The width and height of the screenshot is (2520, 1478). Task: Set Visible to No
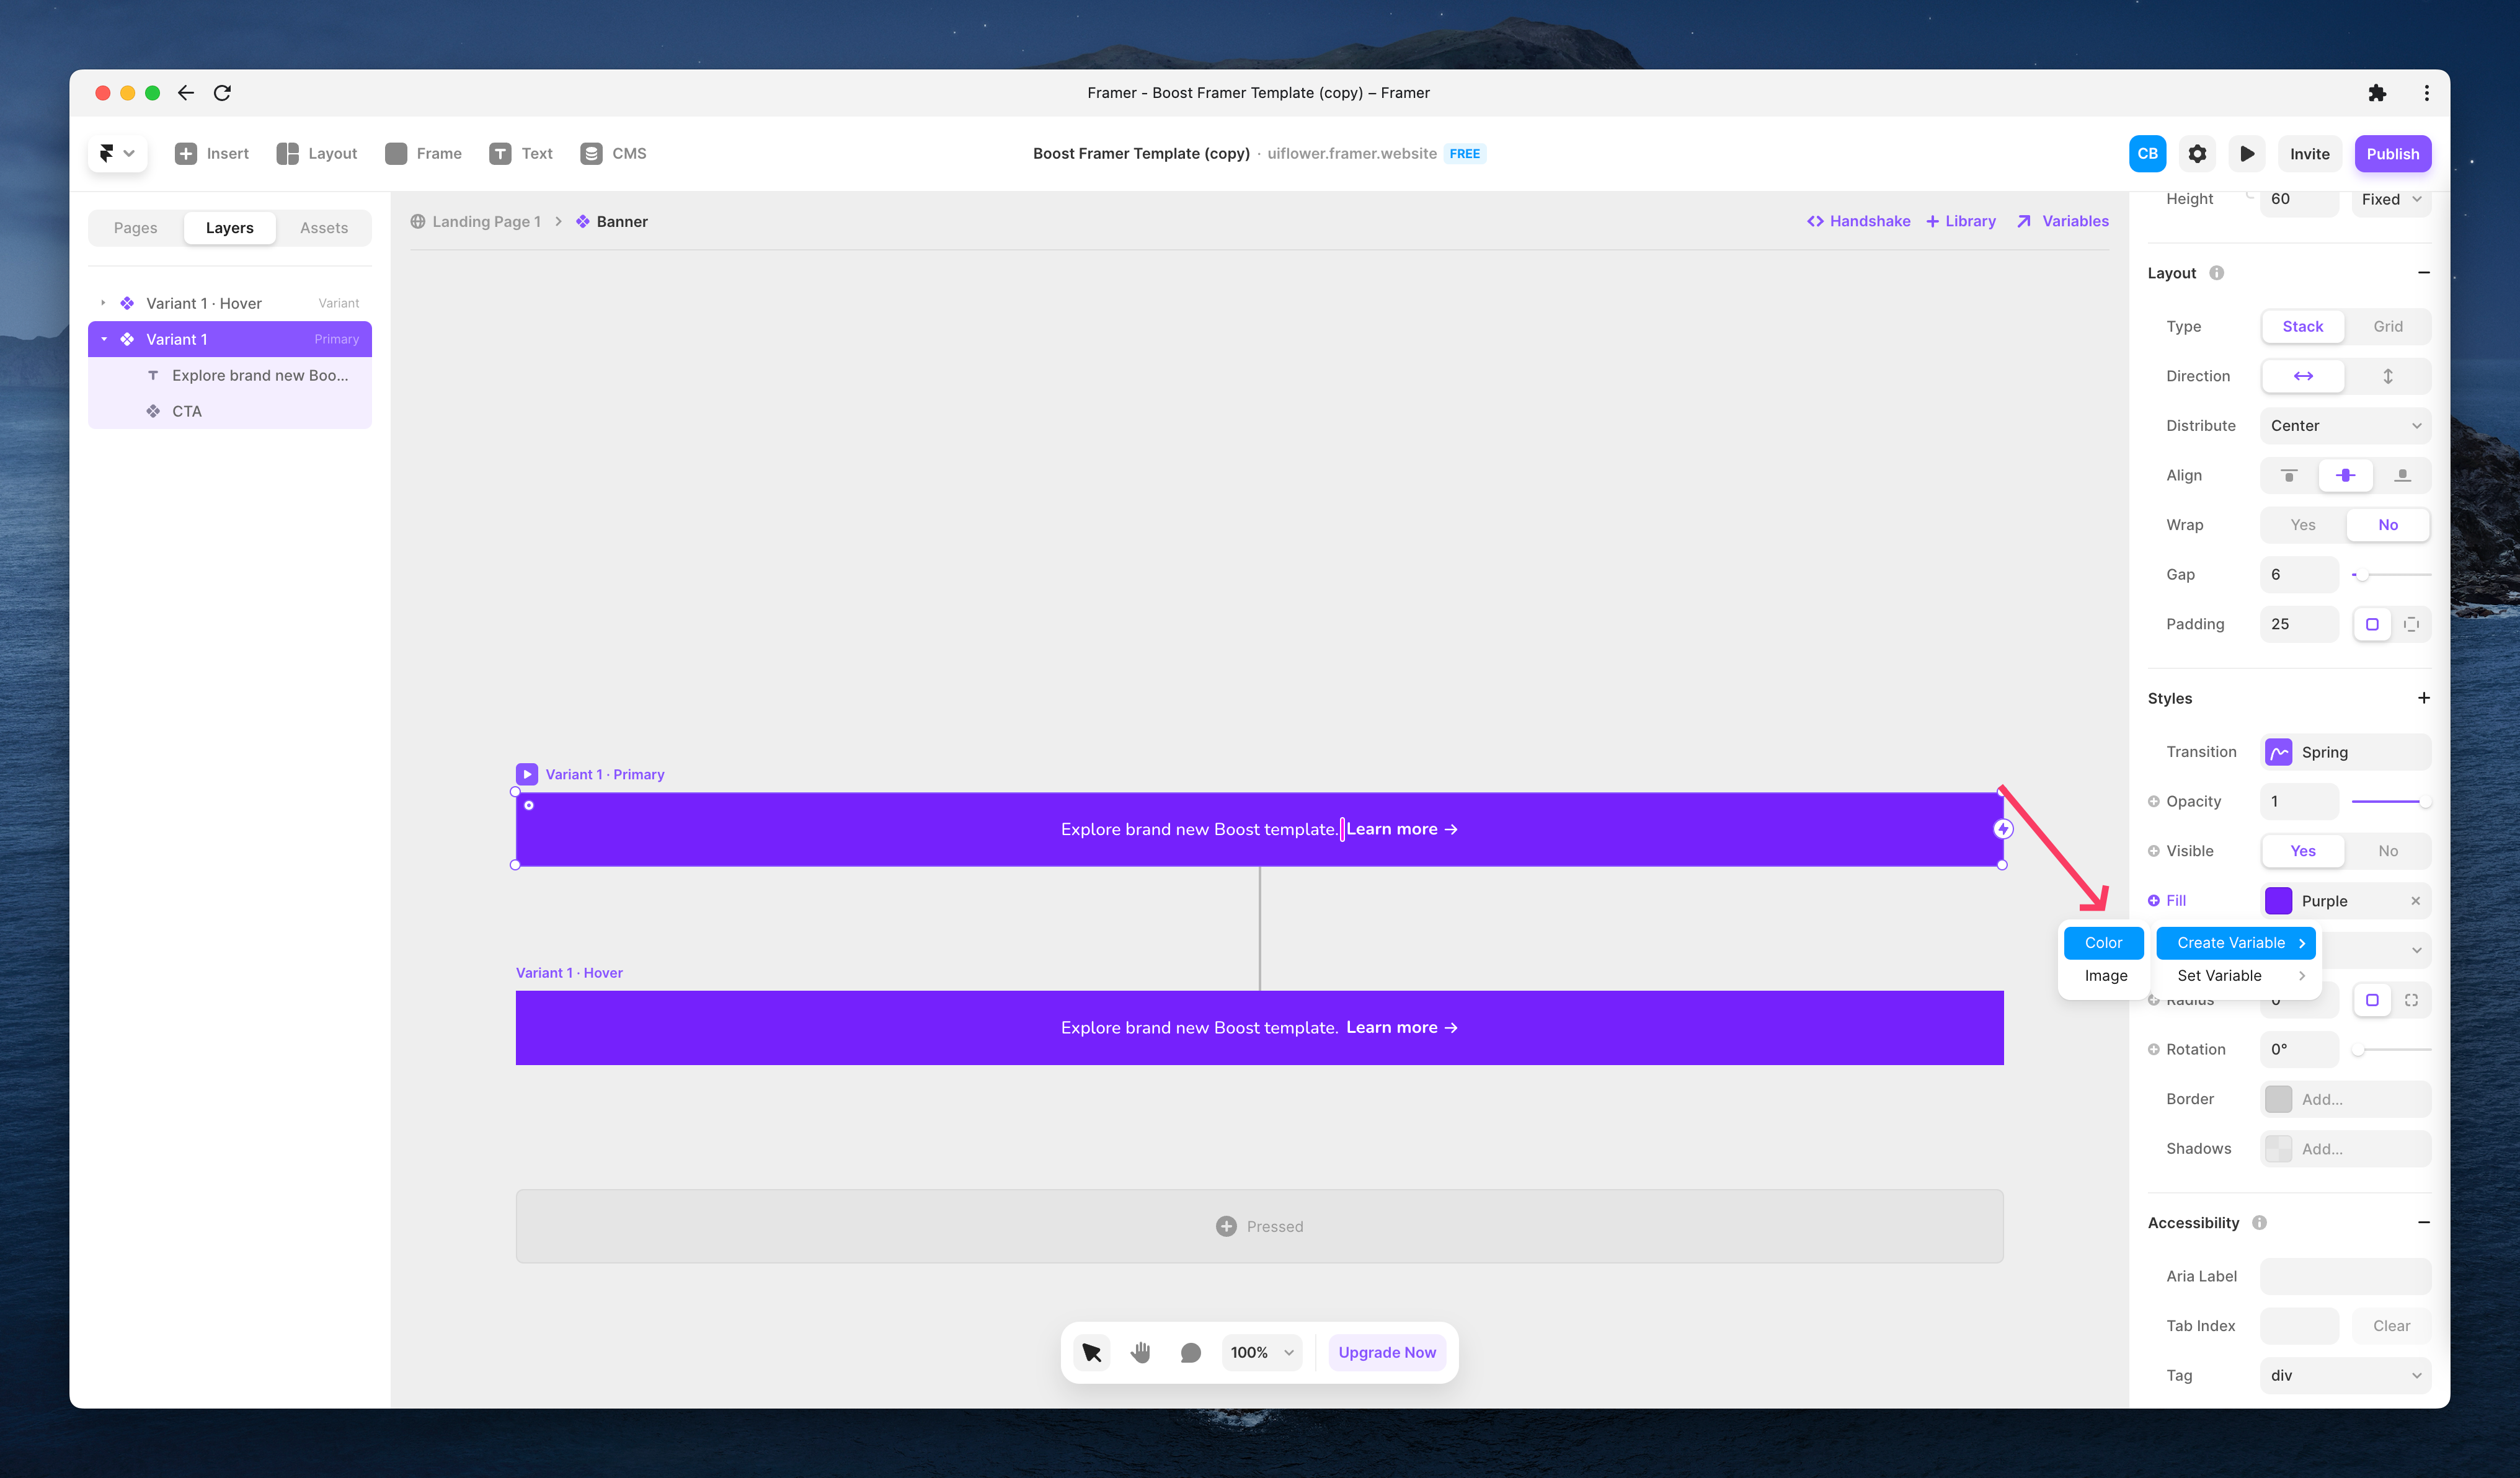click(2387, 851)
